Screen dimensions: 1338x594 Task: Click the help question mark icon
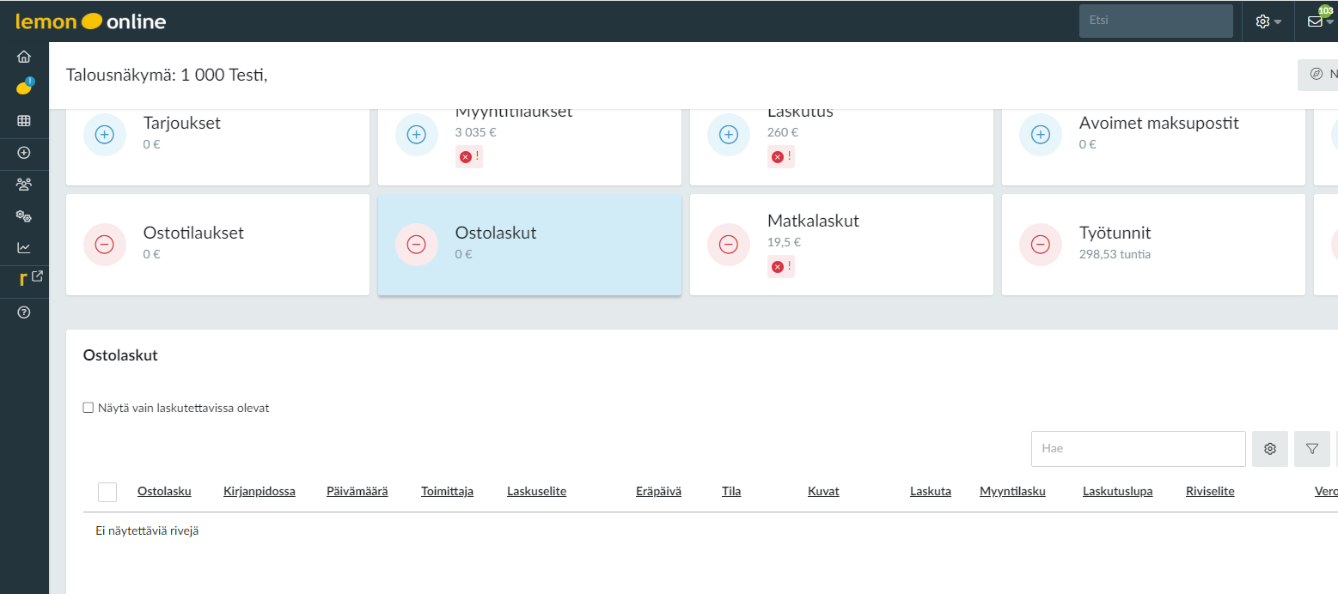click(x=24, y=312)
